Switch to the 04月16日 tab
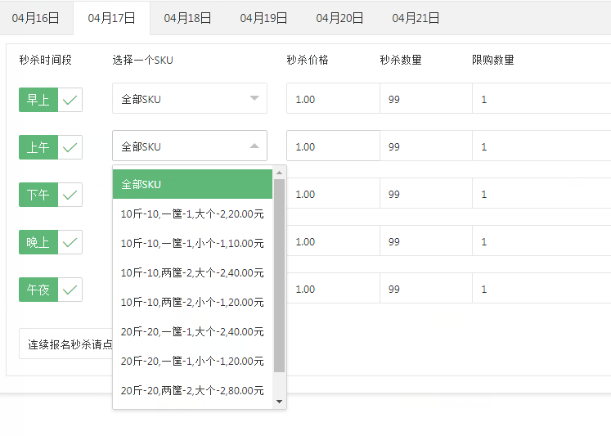 tap(35, 18)
